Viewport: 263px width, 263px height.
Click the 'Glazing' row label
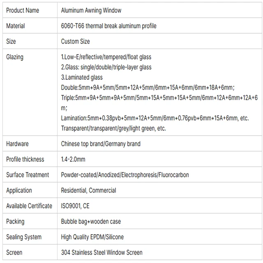(15, 57)
